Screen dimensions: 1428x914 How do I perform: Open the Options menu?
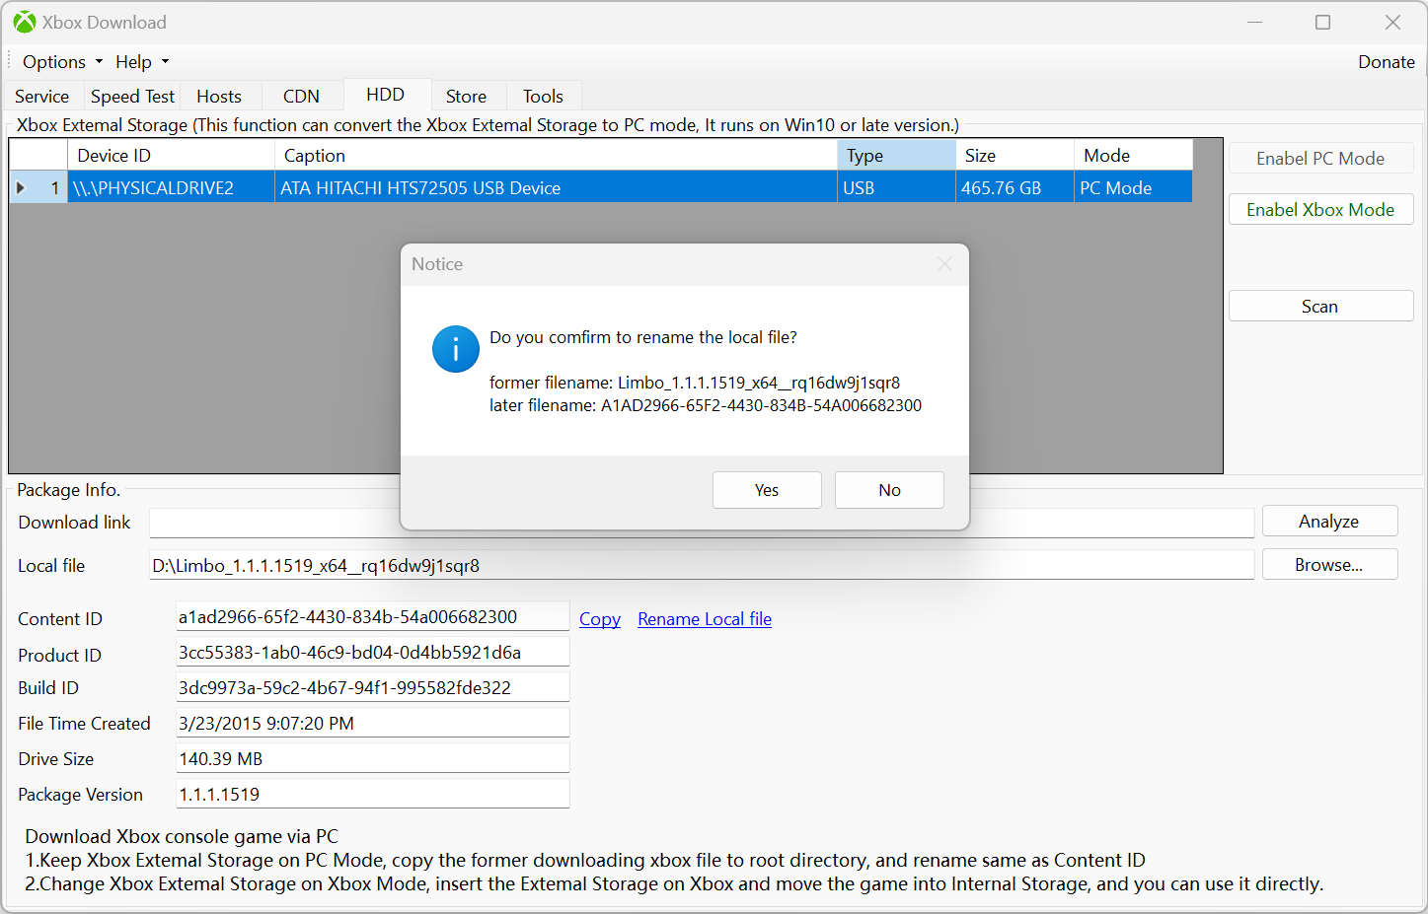[62, 62]
